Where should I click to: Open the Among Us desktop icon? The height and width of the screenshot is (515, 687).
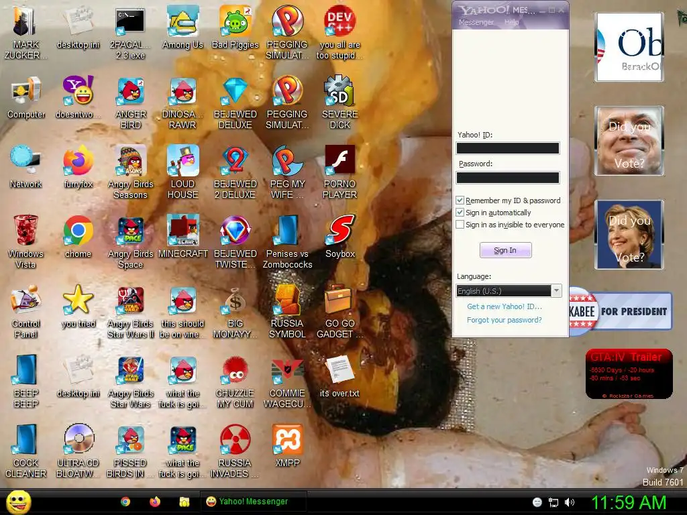coord(182,28)
